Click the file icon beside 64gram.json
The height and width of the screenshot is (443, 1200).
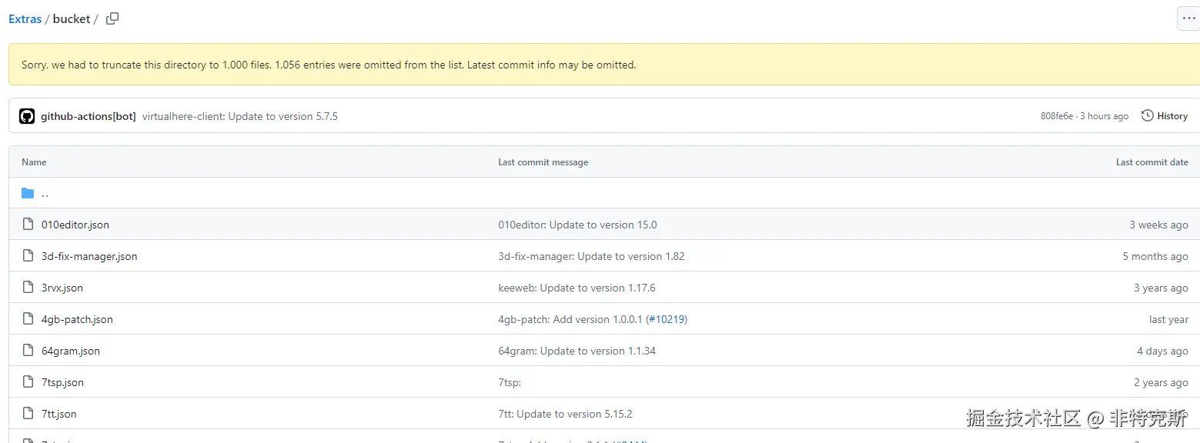click(28, 351)
